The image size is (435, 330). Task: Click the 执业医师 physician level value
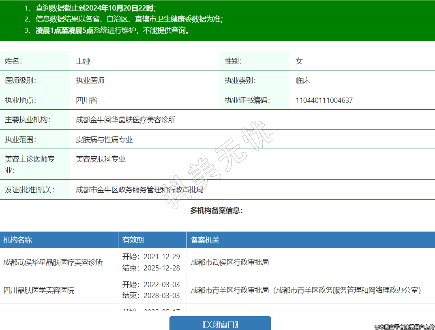(x=90, y=81)
